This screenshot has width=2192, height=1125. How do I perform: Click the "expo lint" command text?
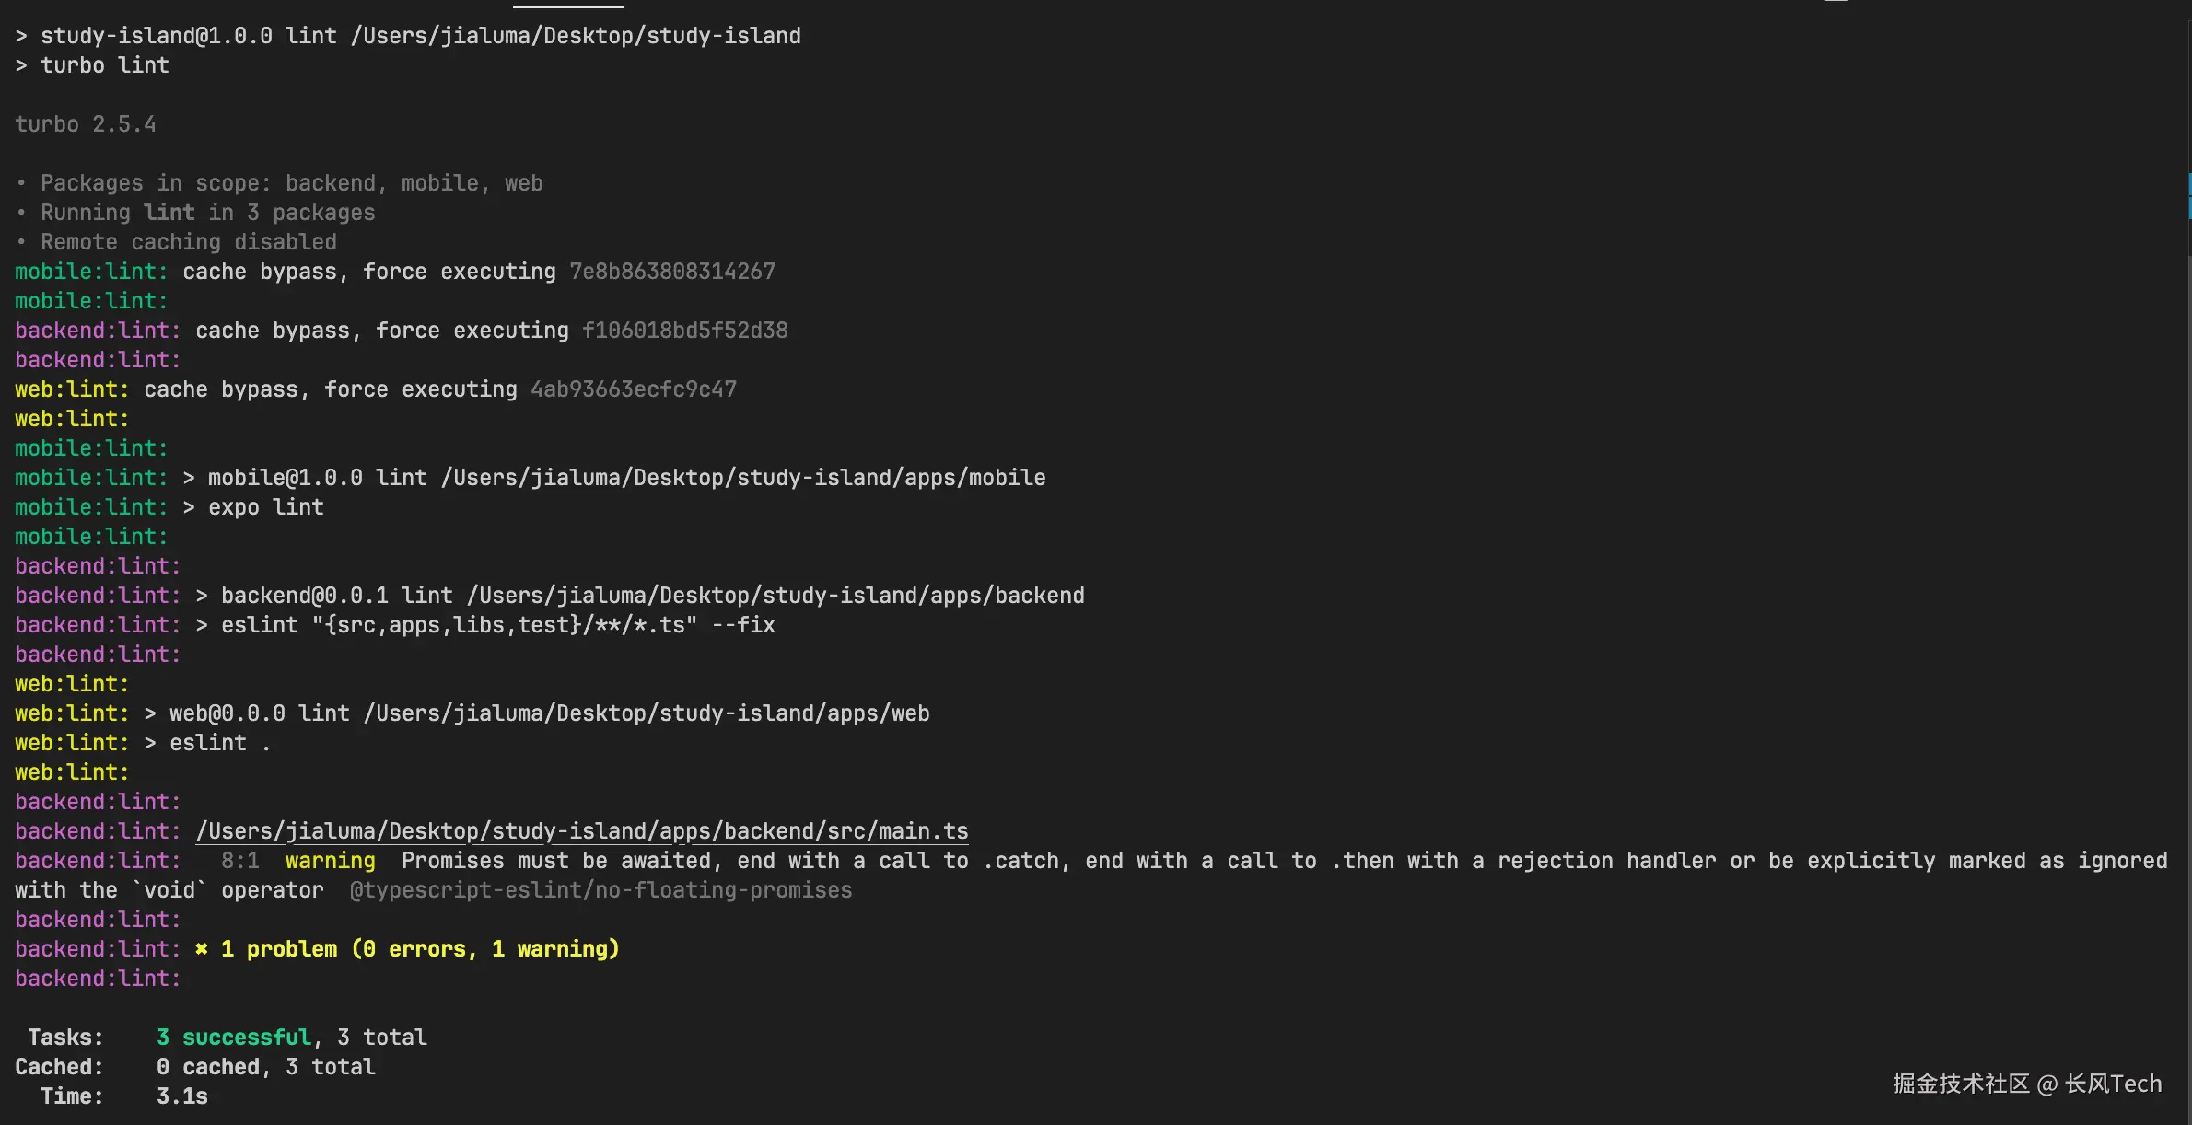point(265,507)
